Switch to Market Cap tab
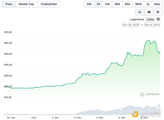The width and height of the screenshot is (164, 120). pyautogui.click(x=26, y=4)
